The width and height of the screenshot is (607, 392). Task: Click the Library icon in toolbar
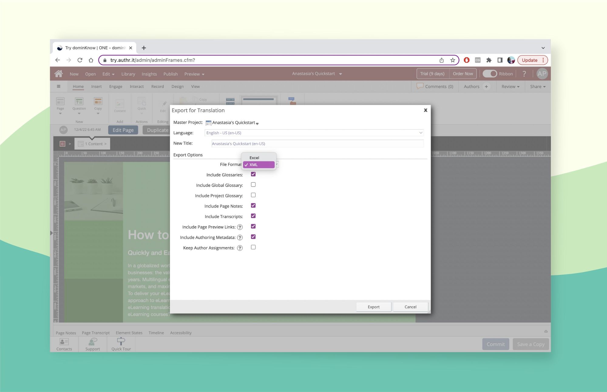[x=128, y=73]
